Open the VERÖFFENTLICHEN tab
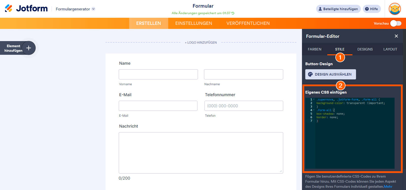 click(x=248, y=23)
